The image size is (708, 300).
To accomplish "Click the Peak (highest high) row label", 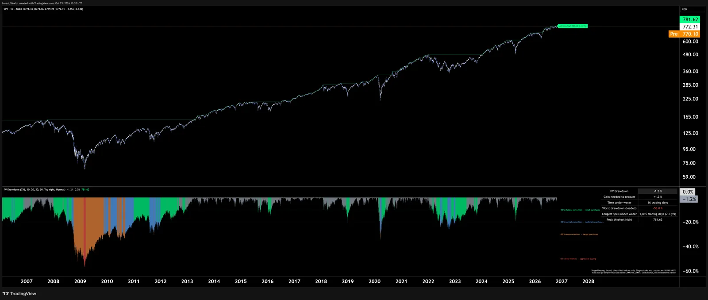I will point(619,220).
